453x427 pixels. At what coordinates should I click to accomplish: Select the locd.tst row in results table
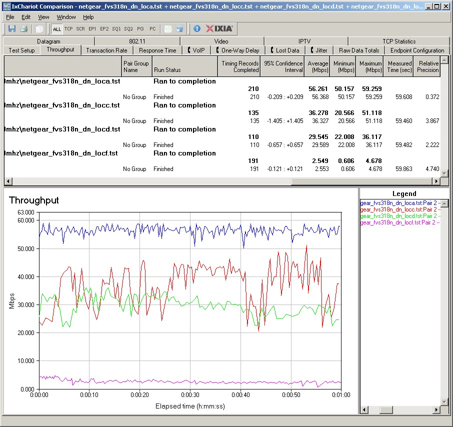(222, 129)
